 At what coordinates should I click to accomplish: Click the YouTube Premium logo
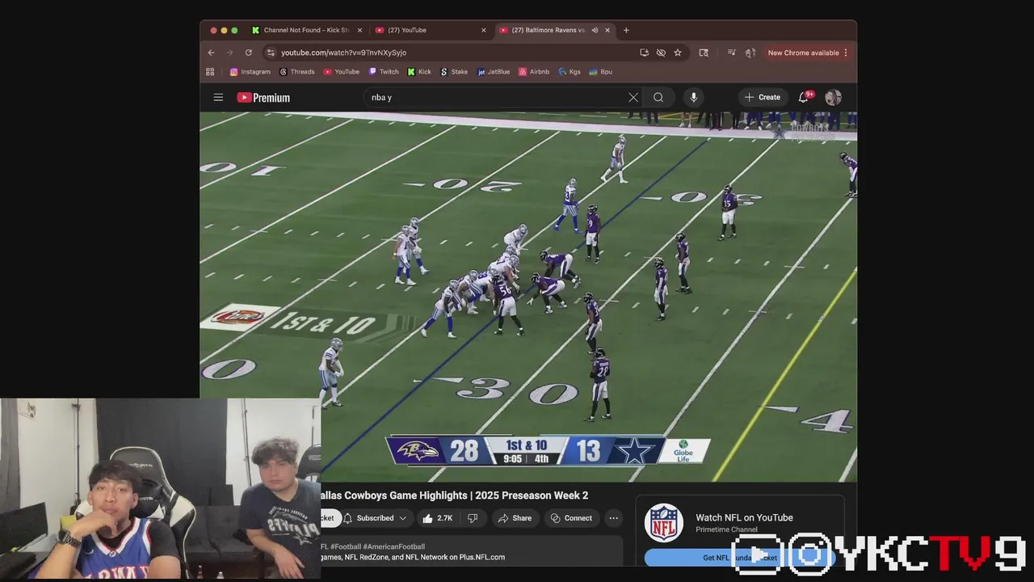(263, 97)
